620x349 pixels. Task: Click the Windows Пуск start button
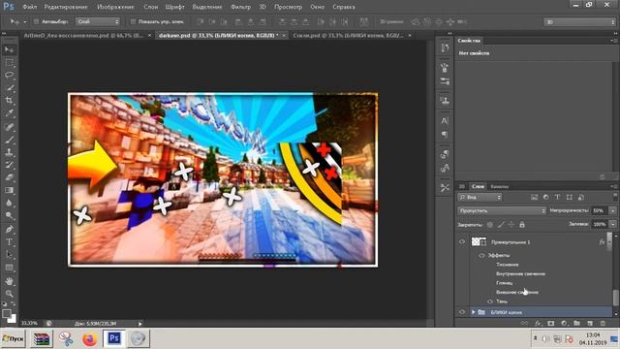point(13,338)
